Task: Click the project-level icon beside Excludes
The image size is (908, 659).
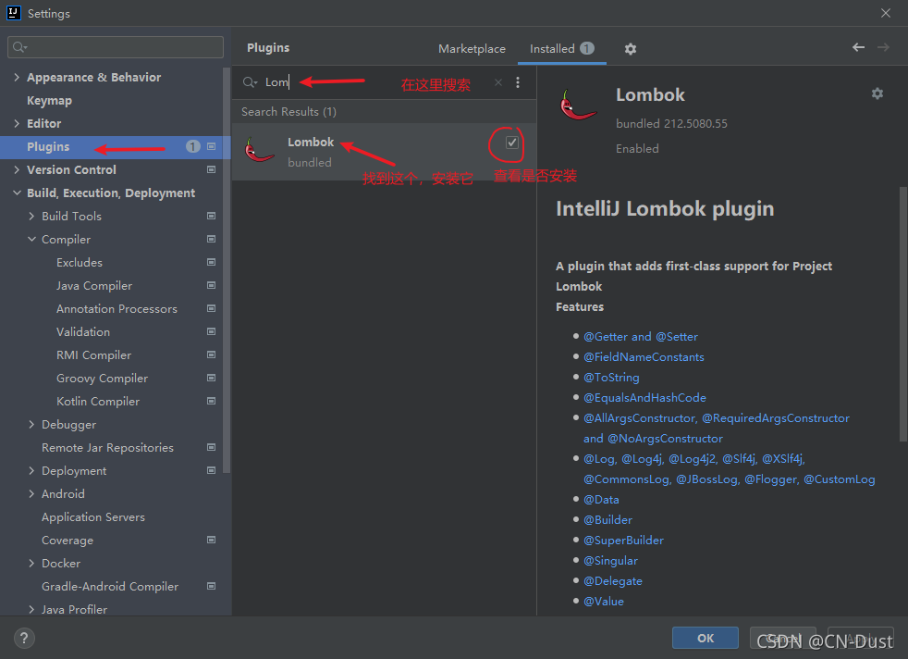Action: coord(212,262)
